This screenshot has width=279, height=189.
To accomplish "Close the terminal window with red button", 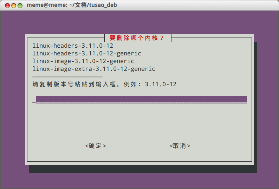I will (x=7, y=6).
